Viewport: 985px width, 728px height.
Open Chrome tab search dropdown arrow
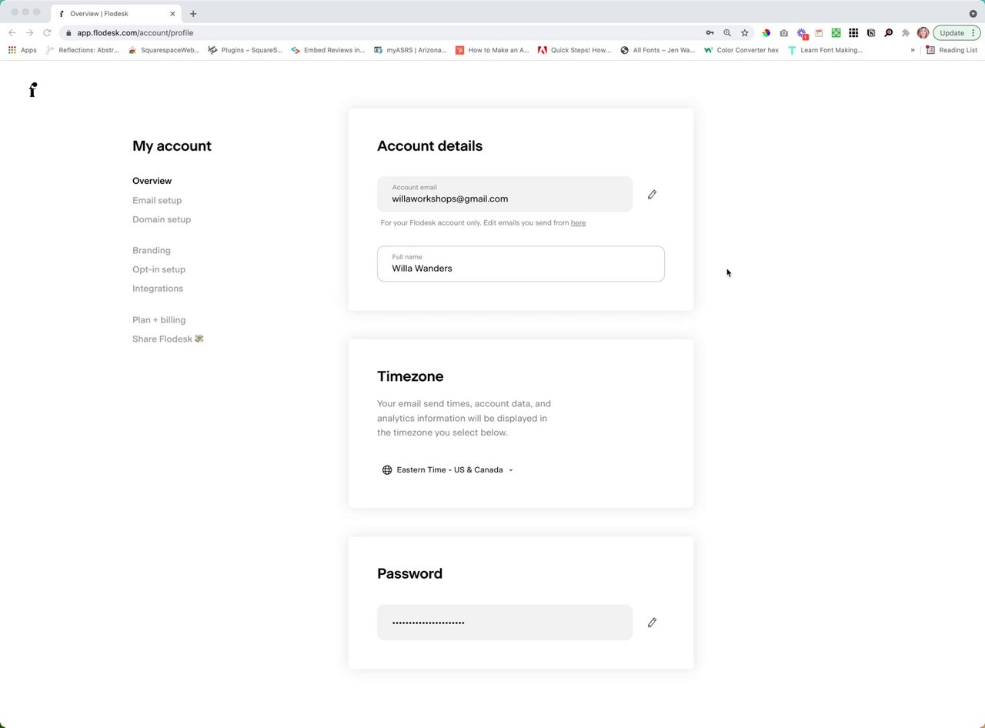coord(973,14)
